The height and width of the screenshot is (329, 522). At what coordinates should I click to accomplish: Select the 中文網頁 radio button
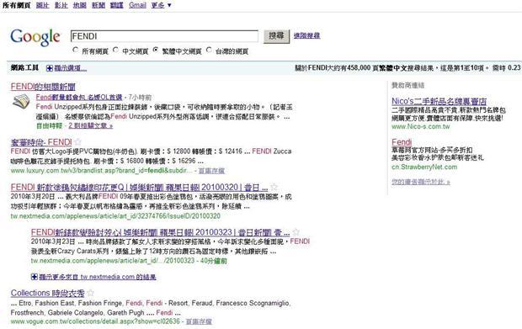pyautogui.click(x=115, y=50)
